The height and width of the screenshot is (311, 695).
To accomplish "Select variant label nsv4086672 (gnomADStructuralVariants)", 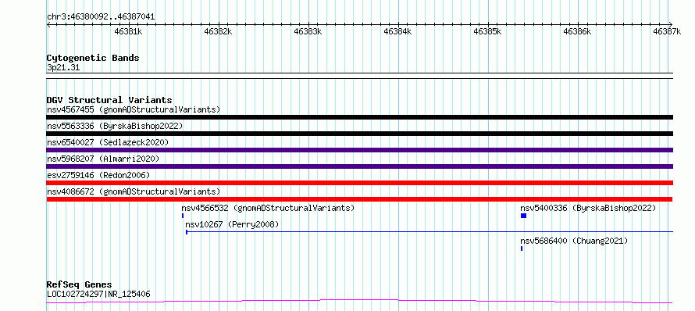I will click(134, 191).
